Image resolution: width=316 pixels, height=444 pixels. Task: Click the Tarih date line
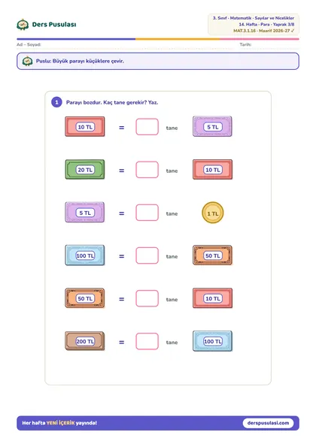coord(269,45)
